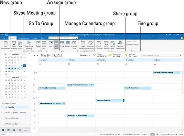
Task: Open the Arrange group dialog launcher
Action: tap(77, 51)
